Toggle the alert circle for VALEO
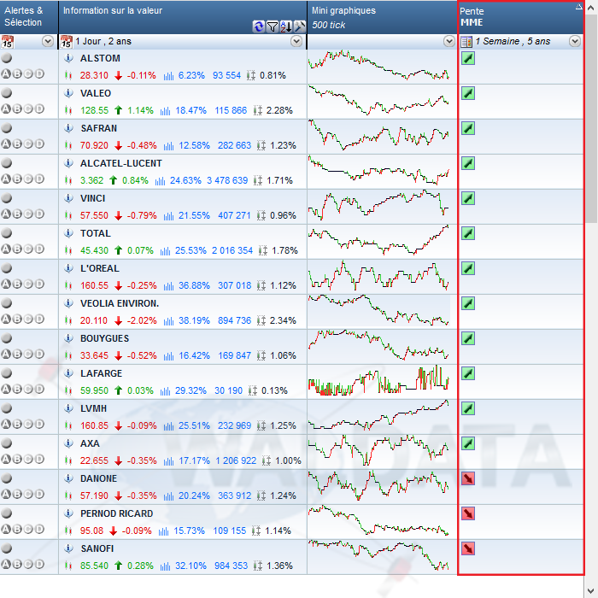 pyautogui.click(x=7, y=93)
